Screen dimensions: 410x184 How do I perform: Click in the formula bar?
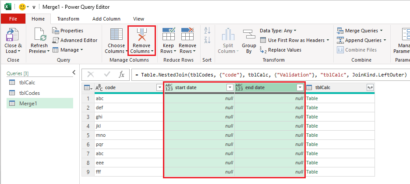(x=270, y=75)
